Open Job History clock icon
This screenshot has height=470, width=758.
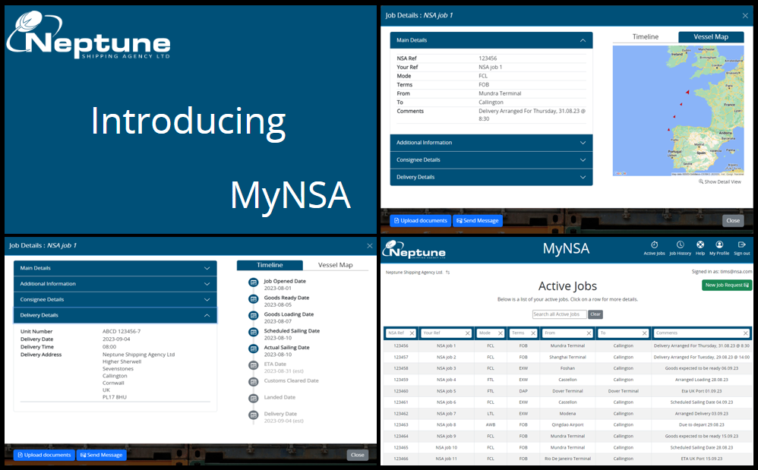(x=681, y=245)
